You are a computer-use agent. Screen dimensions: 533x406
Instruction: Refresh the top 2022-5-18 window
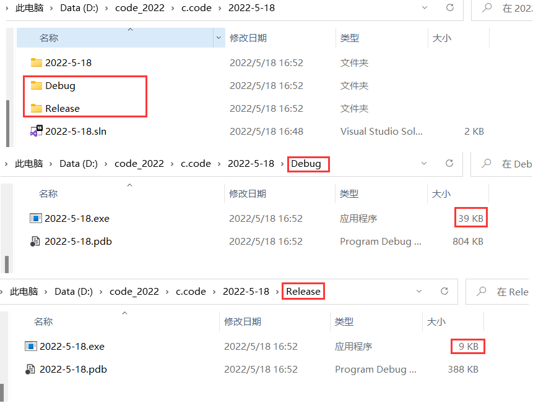pyautogui.click(x=450, y=7)
